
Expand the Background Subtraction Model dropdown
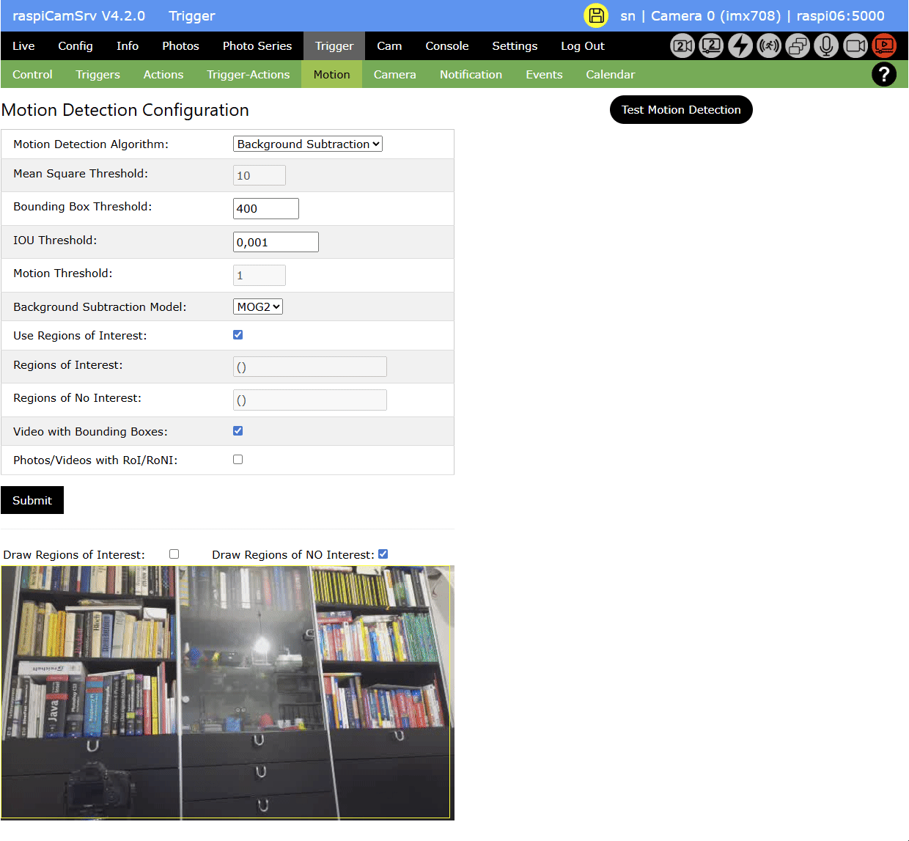tap(258, 307)
